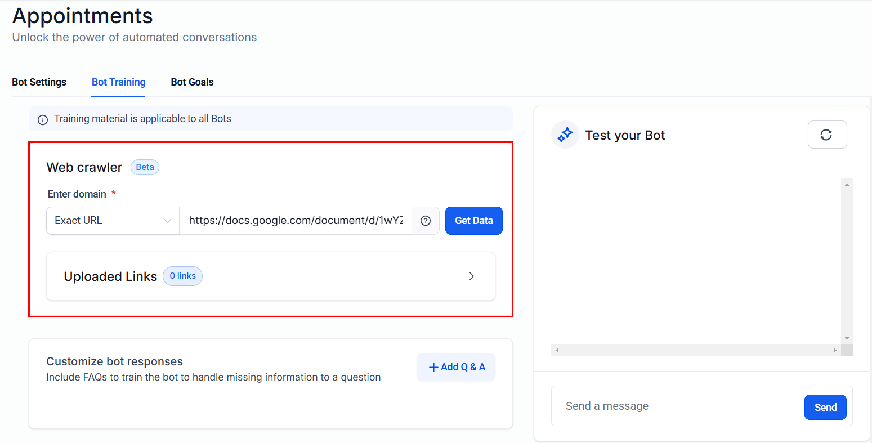Click the refresh icon in Test your Bot
Image resolution: width=872 pixels, height=443 pixels.
pyautogui.click(x=827, y=135)
